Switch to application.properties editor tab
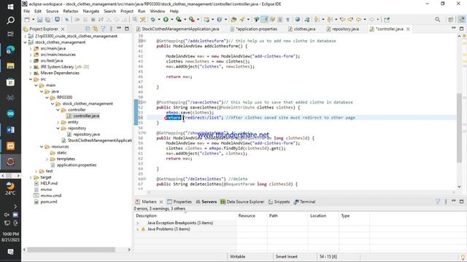467x262 pixels. point(254,29)
